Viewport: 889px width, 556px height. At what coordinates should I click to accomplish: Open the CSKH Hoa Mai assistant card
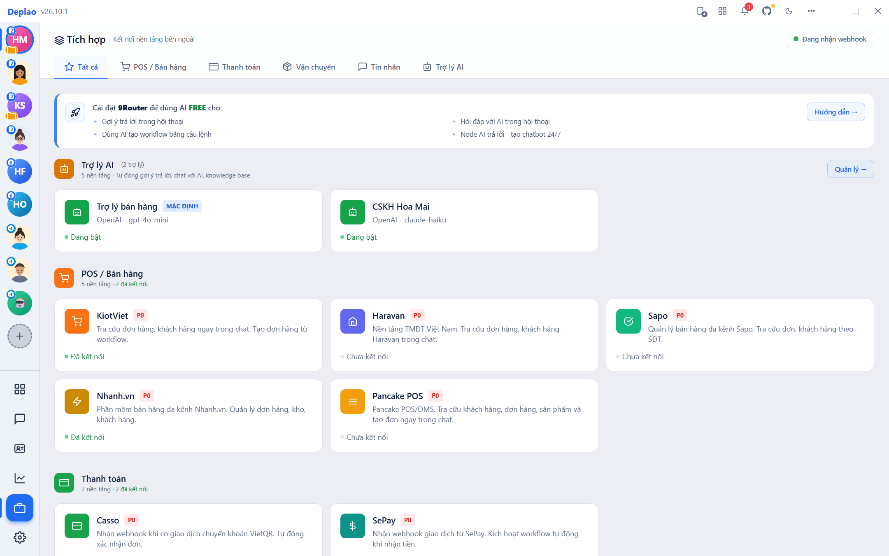(464, 221)
